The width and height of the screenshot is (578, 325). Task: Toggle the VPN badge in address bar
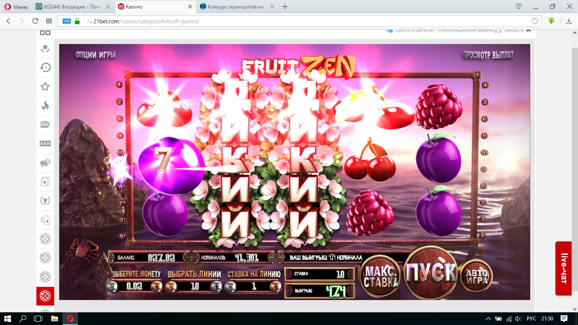click(67, 21)
